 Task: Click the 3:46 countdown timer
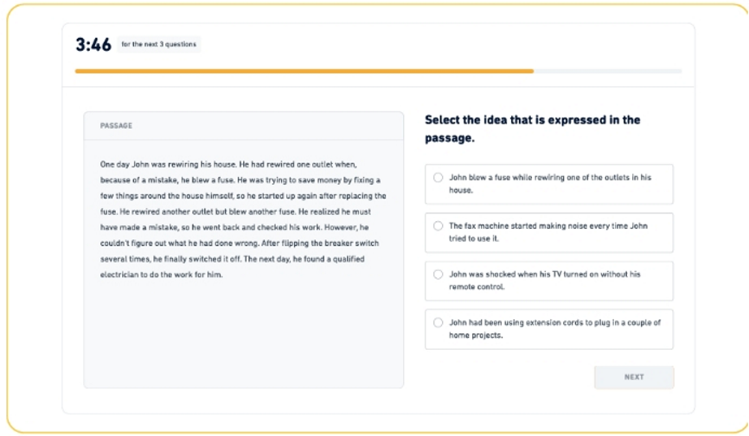[93, 45]
